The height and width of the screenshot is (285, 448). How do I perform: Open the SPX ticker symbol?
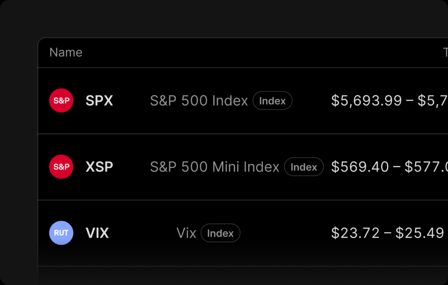99,101
